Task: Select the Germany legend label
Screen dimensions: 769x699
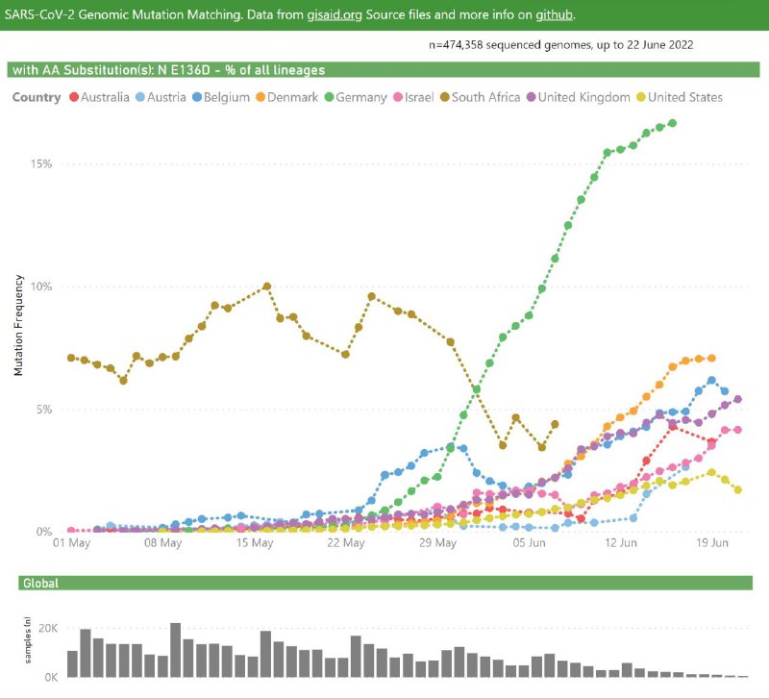Action: tap(361, 97)
